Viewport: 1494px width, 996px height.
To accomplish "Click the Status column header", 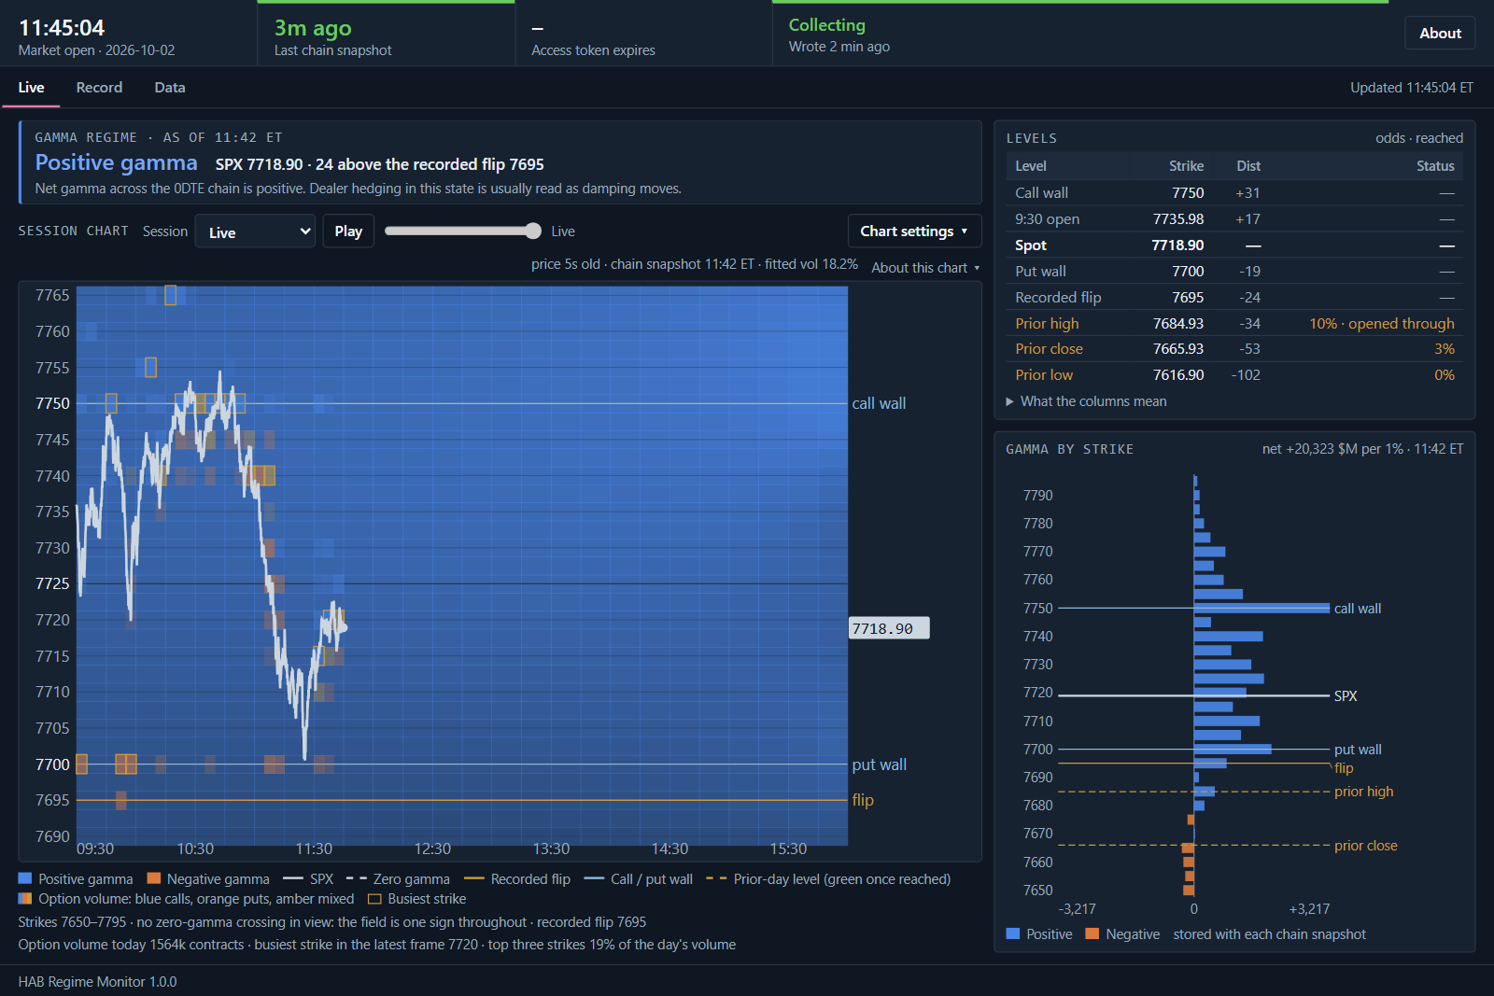I will (1435, 166).
